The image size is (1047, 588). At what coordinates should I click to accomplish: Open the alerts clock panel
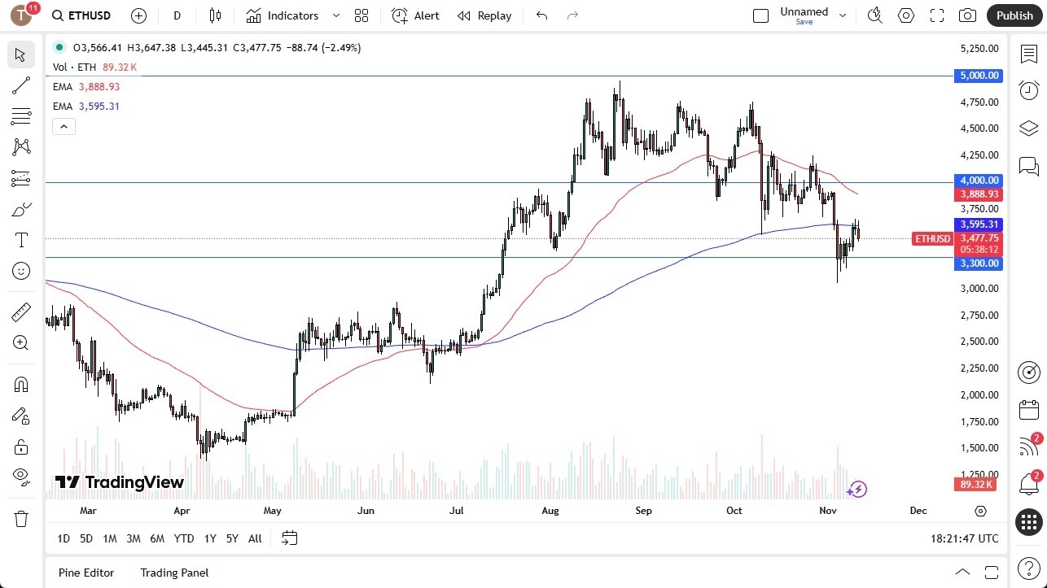click(1028, 89)
